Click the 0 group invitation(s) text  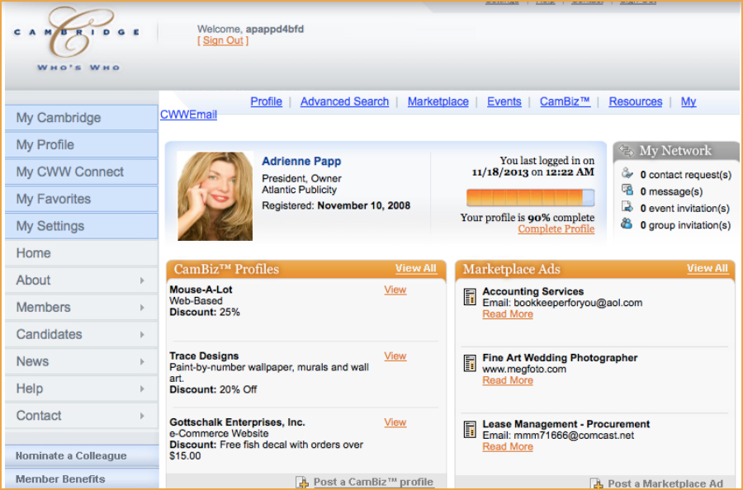[x=686, y=225]
